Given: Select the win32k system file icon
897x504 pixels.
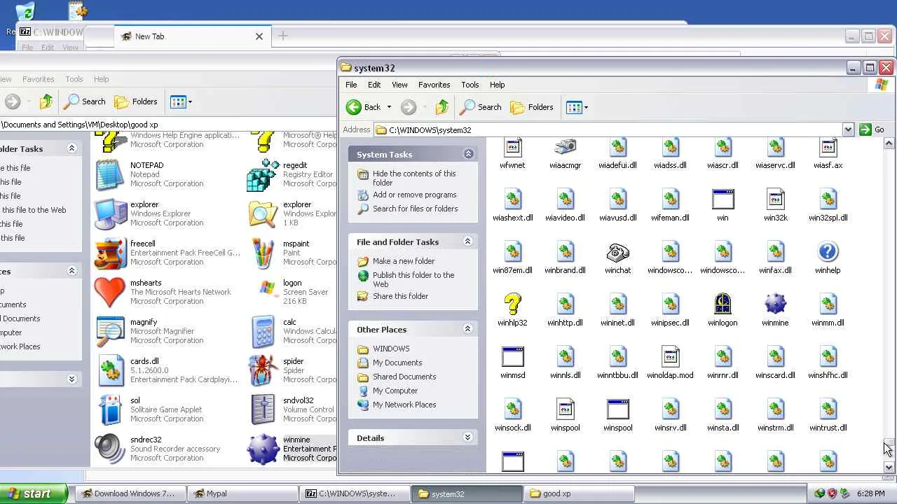Looking at the screenshot, I should [x=775, y=199].
